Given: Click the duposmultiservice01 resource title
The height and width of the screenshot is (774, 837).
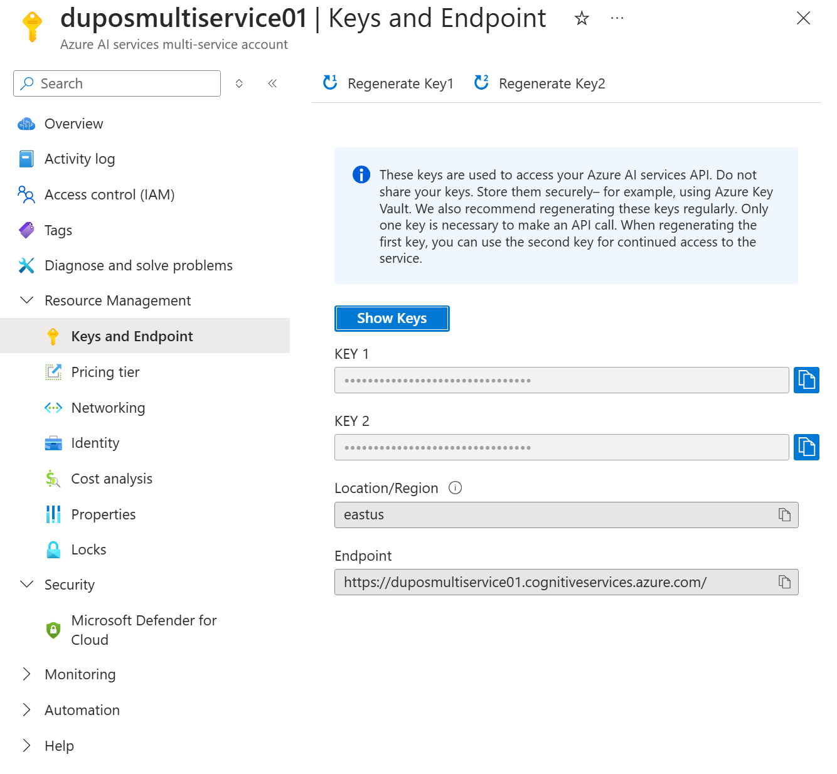Looking at the screenshot, I should (184, 18).
